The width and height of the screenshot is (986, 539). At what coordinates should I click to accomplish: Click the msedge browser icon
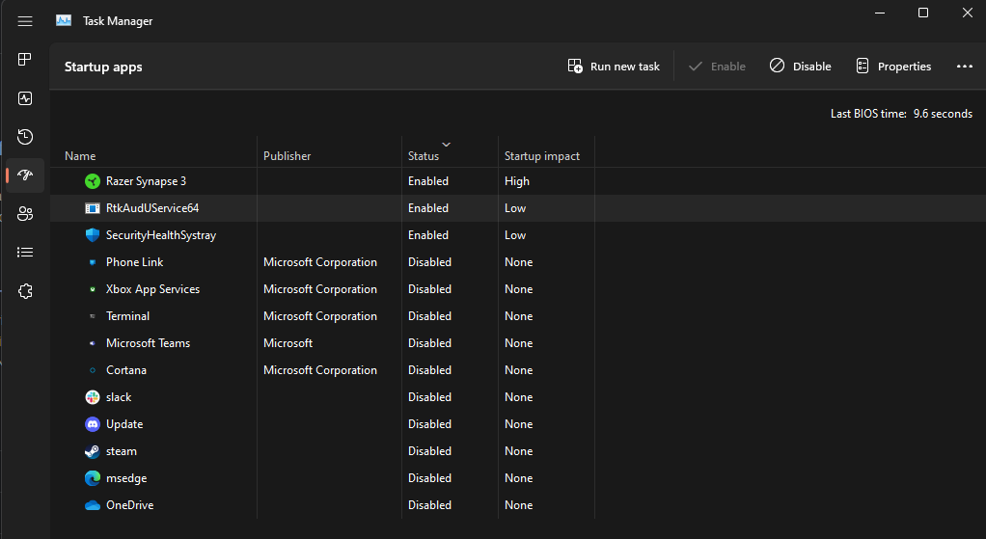pos(93,478)
